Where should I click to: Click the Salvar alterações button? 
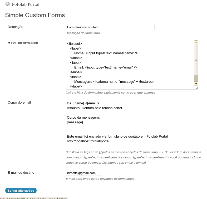pyautogui.click(x=21, y=190)
